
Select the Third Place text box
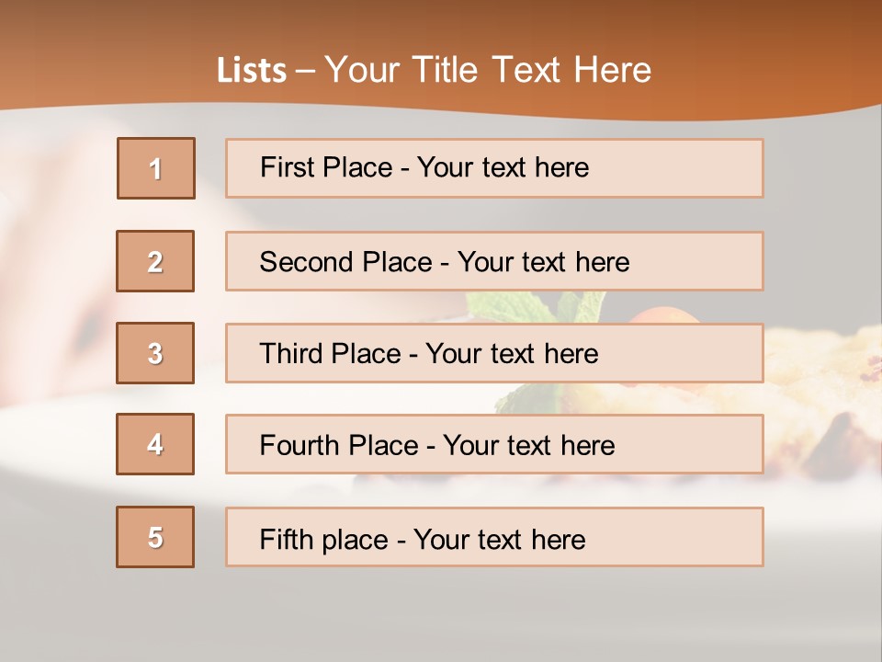(494, 353)
